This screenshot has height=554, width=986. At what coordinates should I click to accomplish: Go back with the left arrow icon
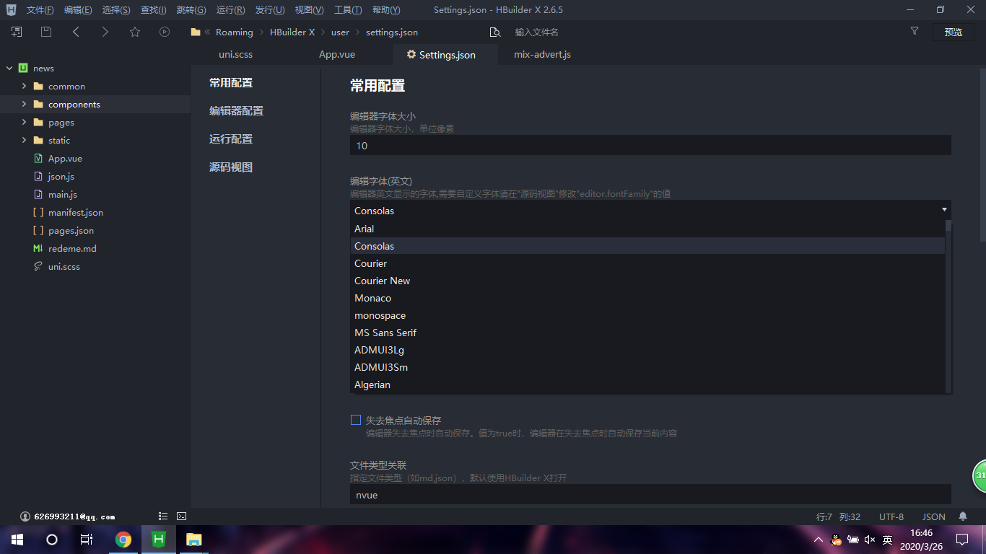pos(76,32)
